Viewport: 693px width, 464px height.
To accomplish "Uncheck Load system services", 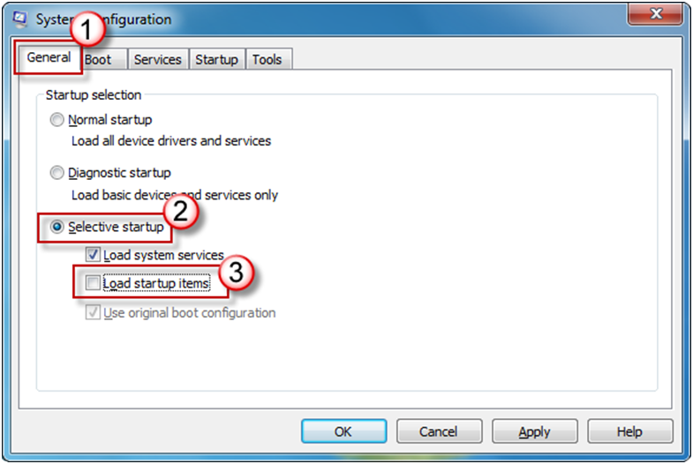I will [x=93, y=255].
